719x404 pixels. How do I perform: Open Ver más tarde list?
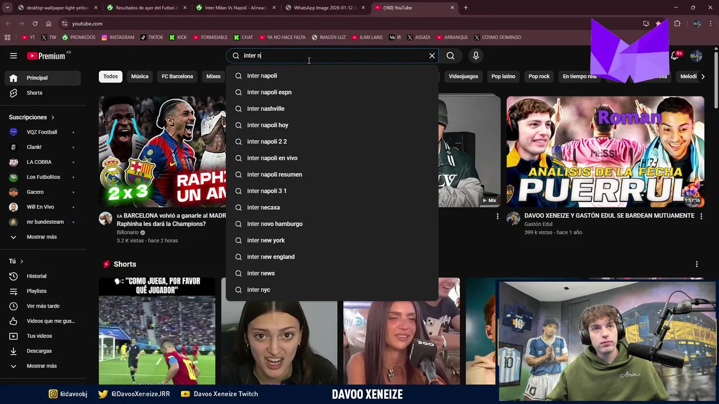(x=43, y=306)
